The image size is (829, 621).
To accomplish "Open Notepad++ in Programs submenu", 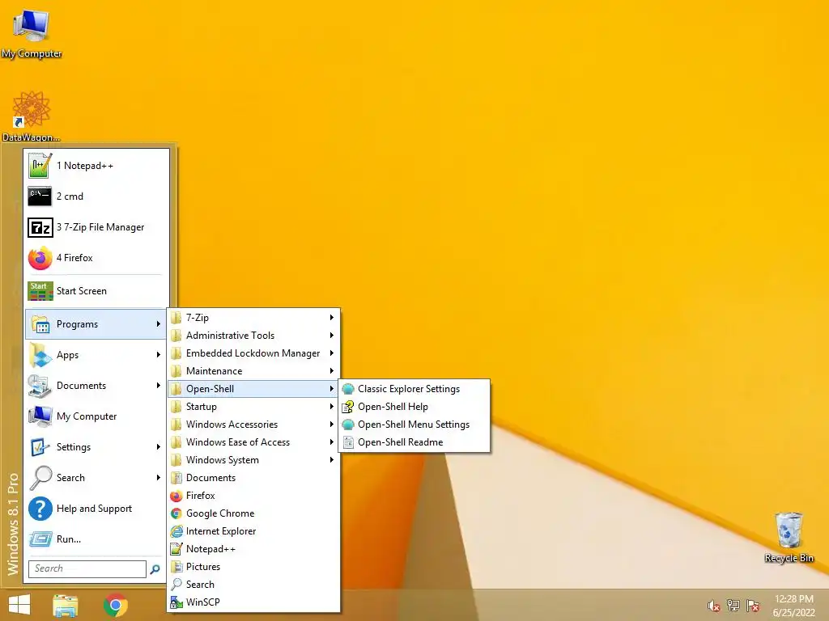I will click(x=253, y=549).
